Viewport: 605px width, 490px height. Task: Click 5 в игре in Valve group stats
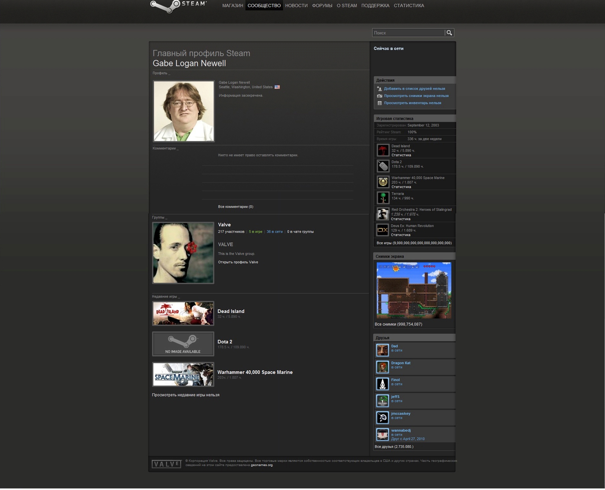255,232
